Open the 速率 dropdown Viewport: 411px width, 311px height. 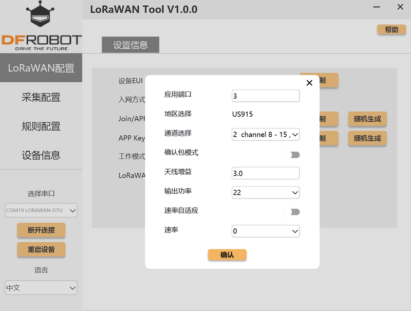pos(266,231)
